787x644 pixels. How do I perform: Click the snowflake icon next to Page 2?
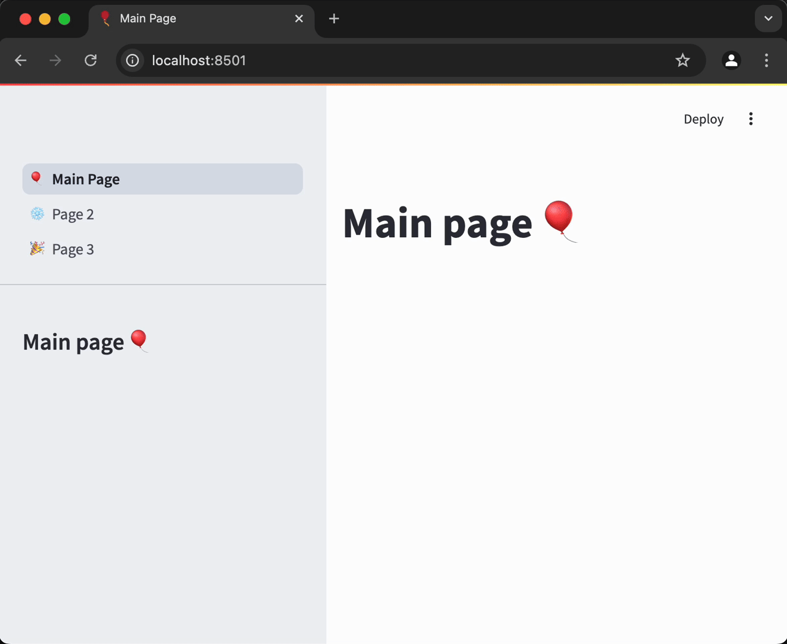(37, 214)
